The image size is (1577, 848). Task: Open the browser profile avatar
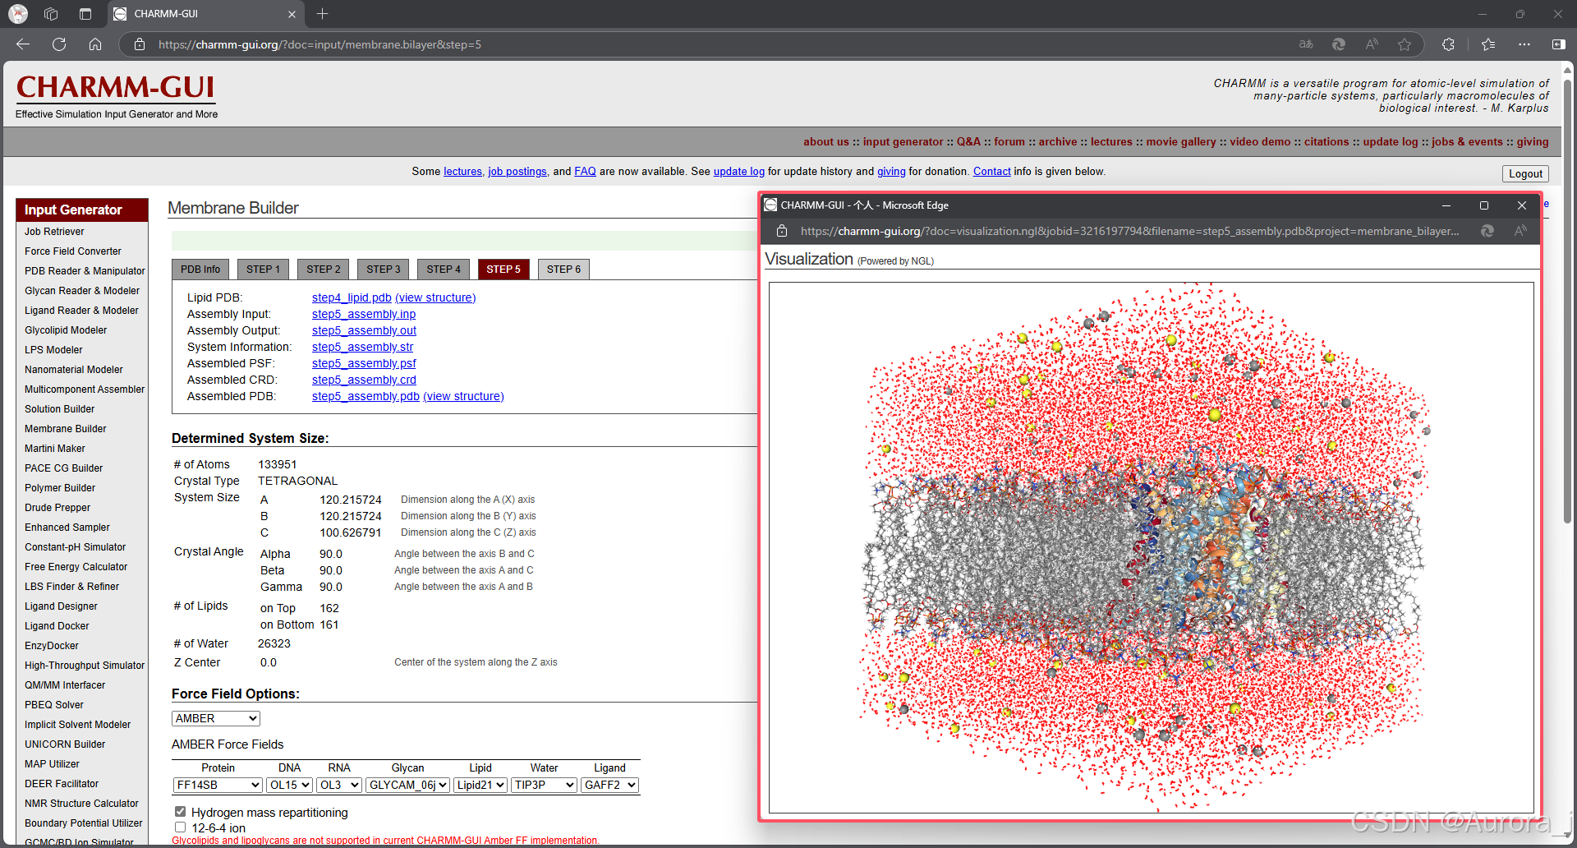tap(18, 14)
